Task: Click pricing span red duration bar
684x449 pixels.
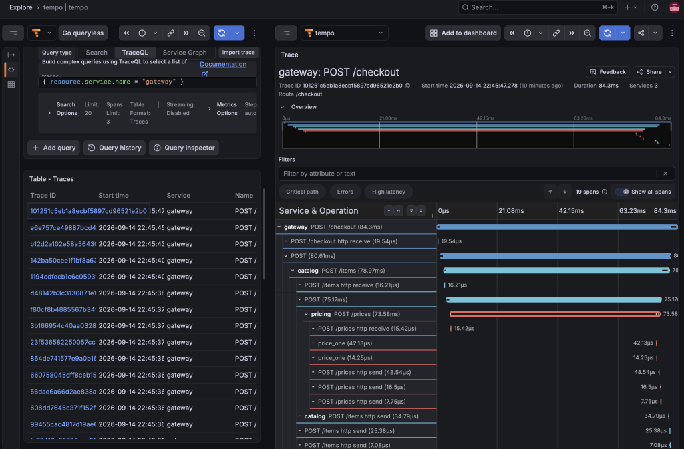Action: [555, 314]
